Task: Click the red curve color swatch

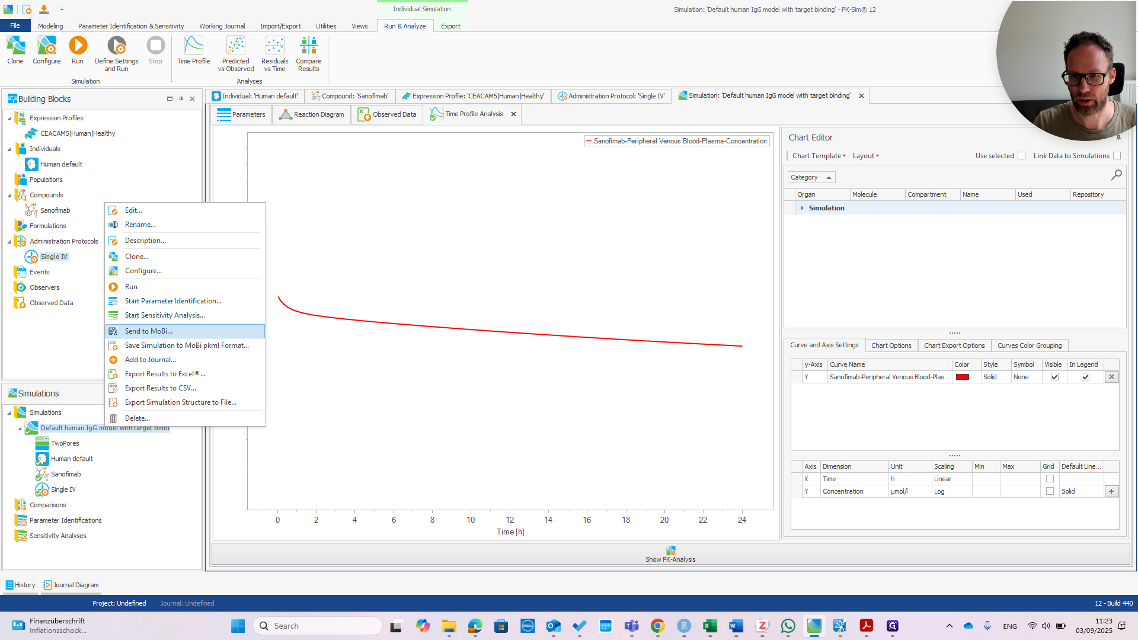Action: pyautogui.click(x=963, y=377)
